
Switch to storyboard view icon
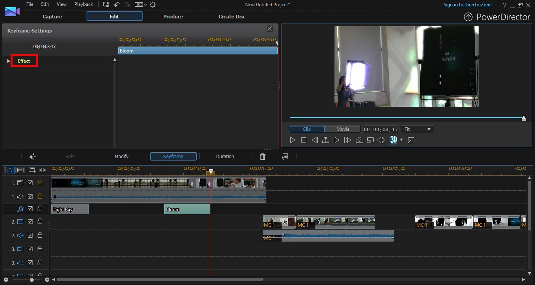coord(20,170)
